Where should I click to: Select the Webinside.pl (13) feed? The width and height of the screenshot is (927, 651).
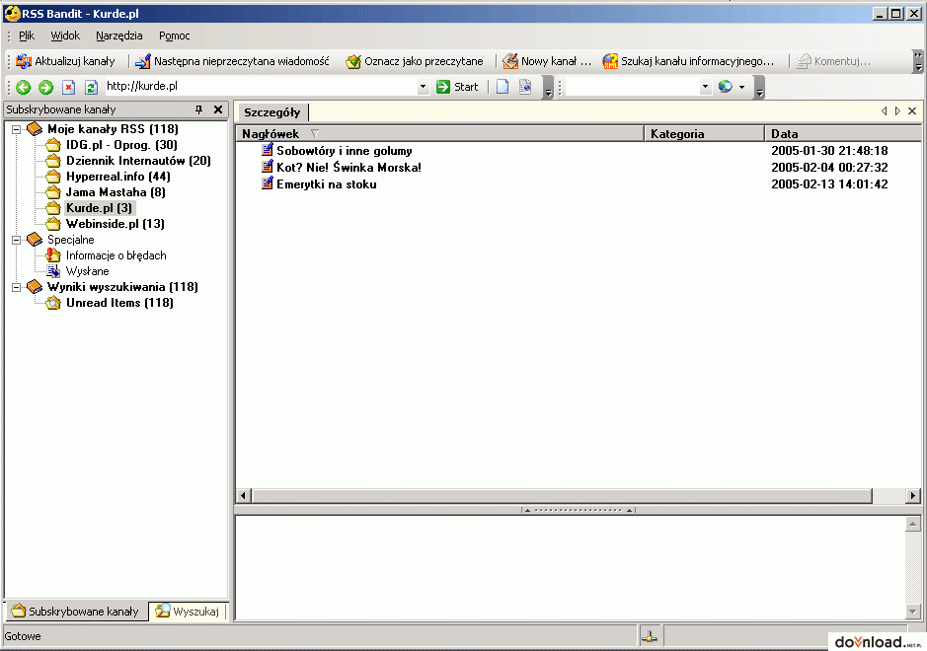click(x=115, y=224)
